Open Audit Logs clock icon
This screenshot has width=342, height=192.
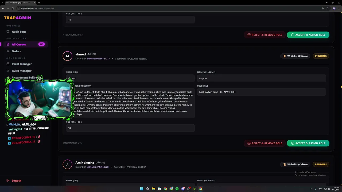pyautogui.click(x=8, y=32)
